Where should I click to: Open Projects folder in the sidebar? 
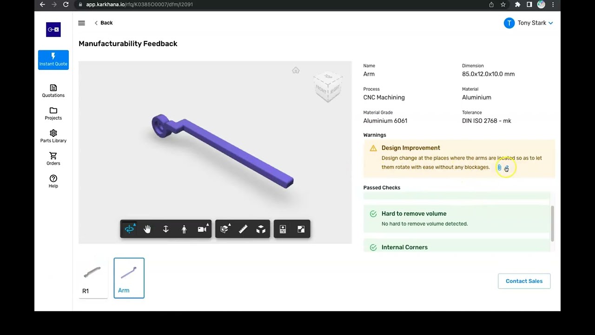(53, 114)
